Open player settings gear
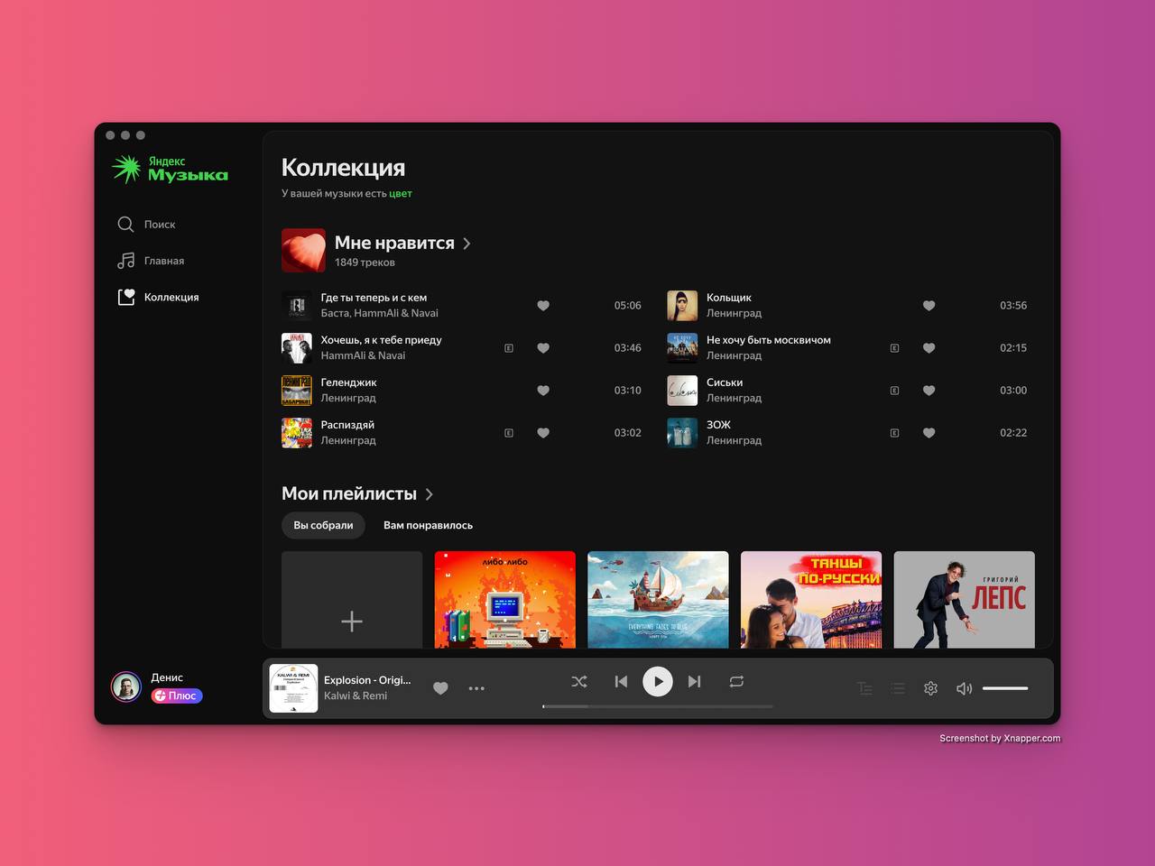The width and height of the screenshot is (1155, 866). pos(931,688)
